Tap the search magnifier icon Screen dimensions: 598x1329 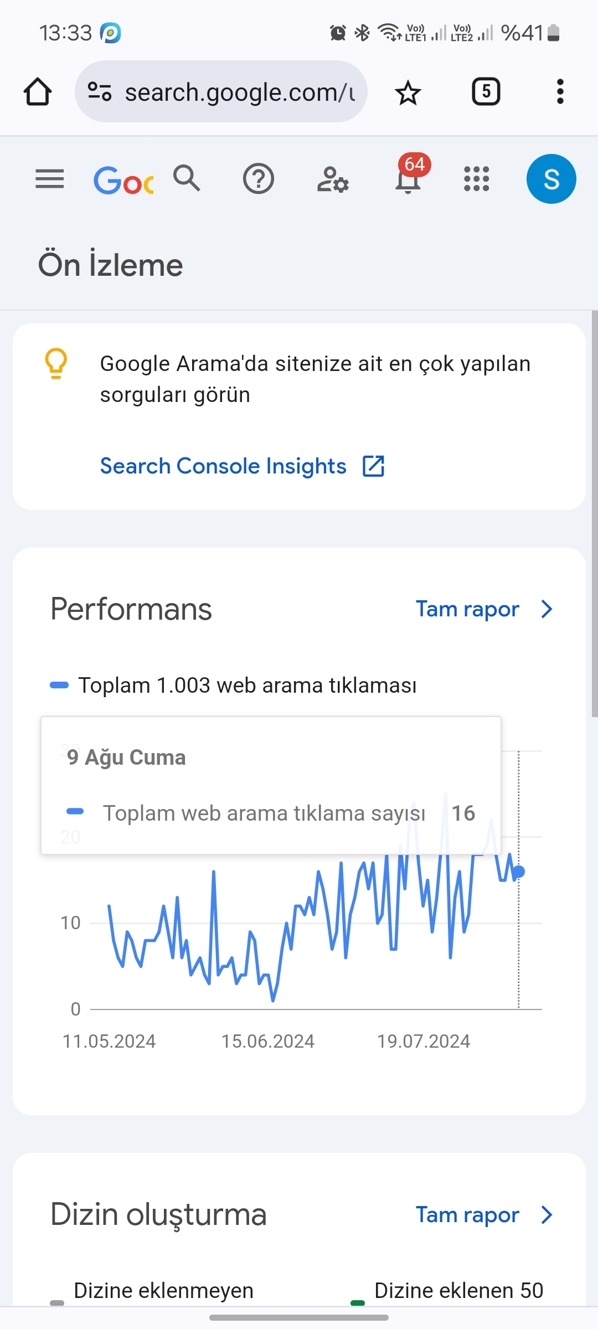(x=187, y=178)
